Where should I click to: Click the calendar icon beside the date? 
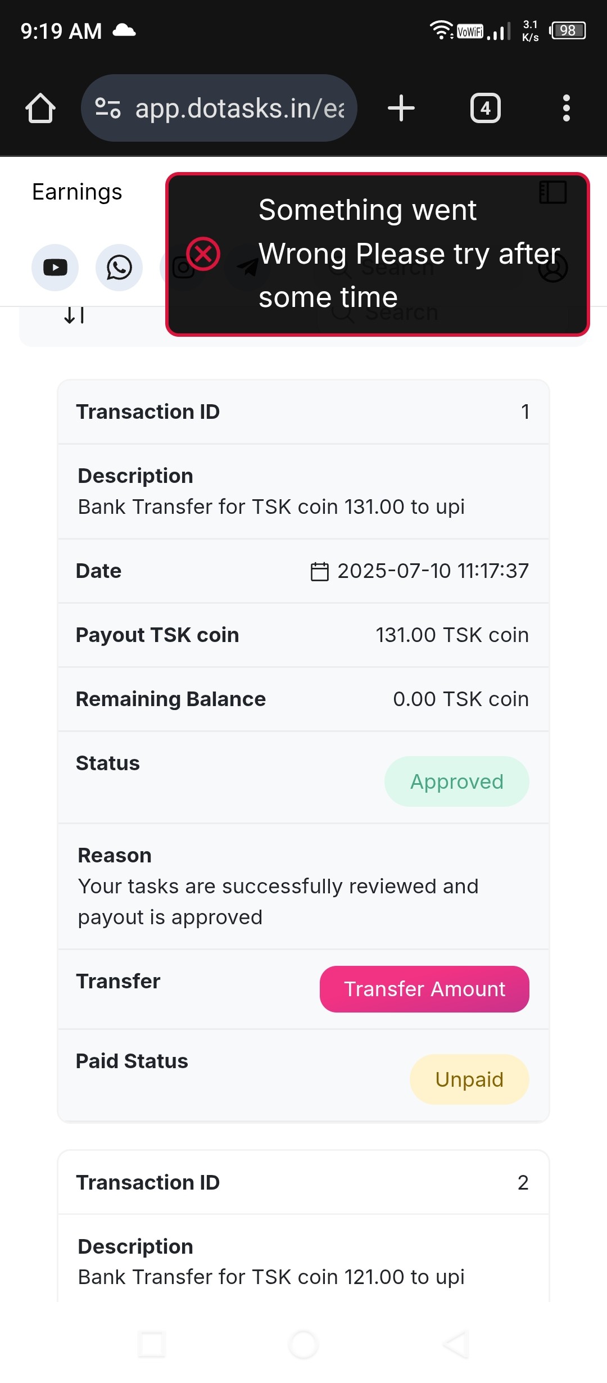[x=320, y=571]
